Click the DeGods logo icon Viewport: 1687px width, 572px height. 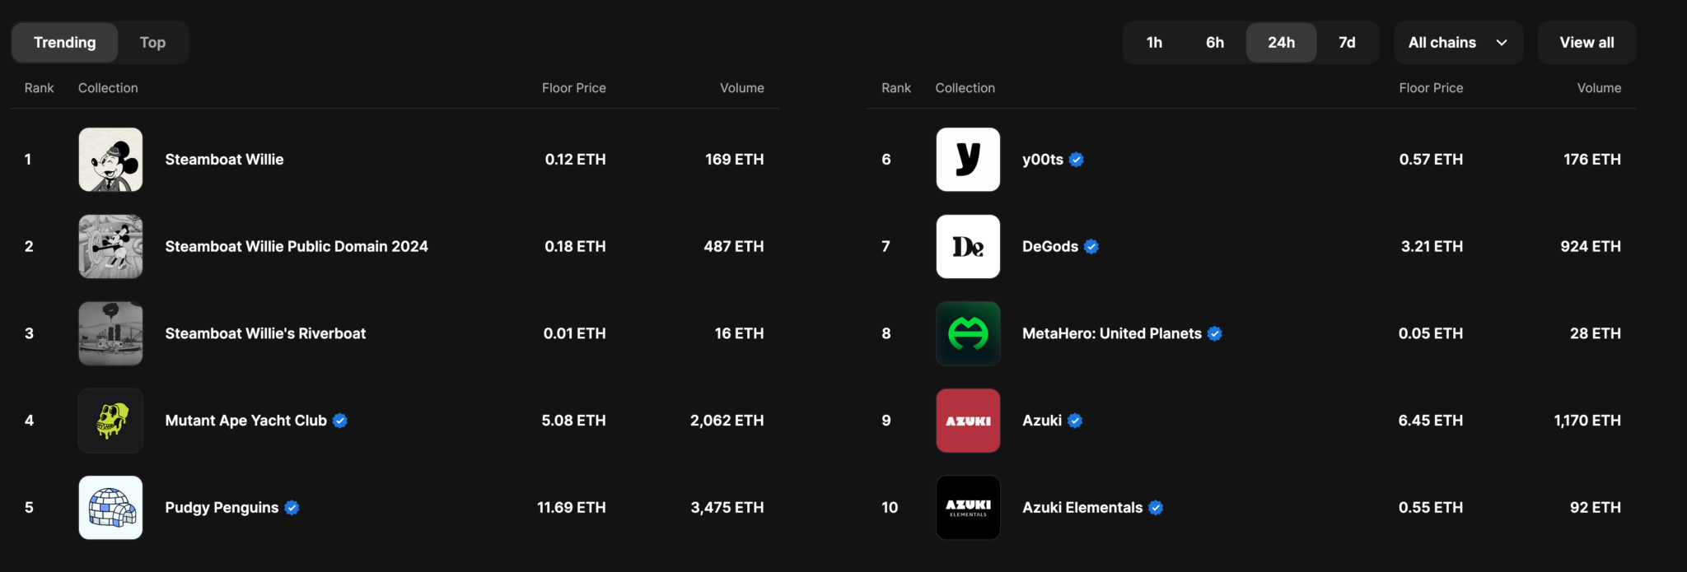968,247
